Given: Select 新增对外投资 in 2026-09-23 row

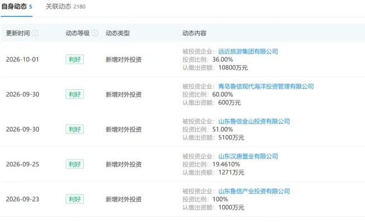Looking at the screenshot, I should (x=124, y=200).
